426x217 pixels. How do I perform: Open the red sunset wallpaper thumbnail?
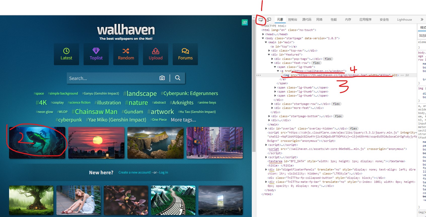click(x=96, y=143)
